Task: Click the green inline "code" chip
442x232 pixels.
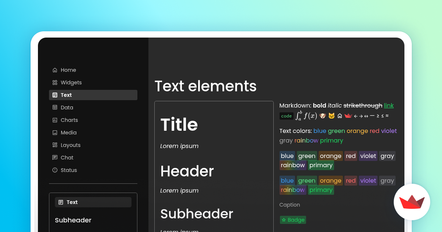Action: click(x=287, y=116)
